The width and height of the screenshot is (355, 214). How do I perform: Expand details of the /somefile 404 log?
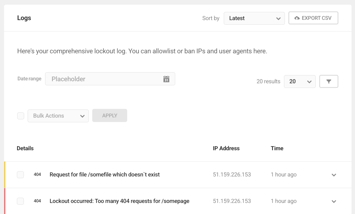(334, 175)
